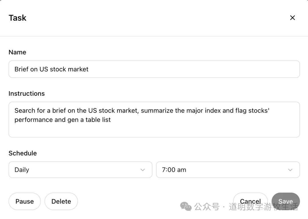The width and height of the screenshot is (308, 219).
Task: Open the Daily schedule dropdown
Action: click(x=80, y=170)
